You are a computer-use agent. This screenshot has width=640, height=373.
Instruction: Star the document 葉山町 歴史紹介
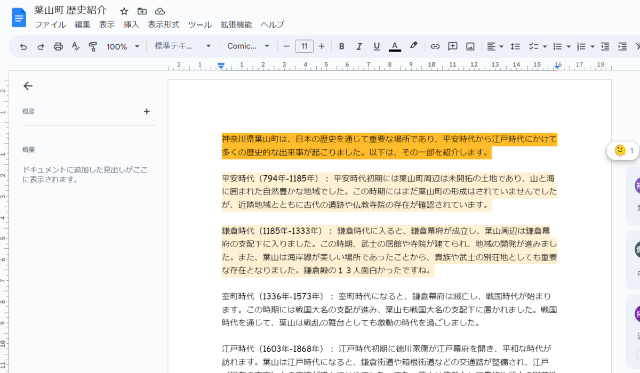pos(124,11)
